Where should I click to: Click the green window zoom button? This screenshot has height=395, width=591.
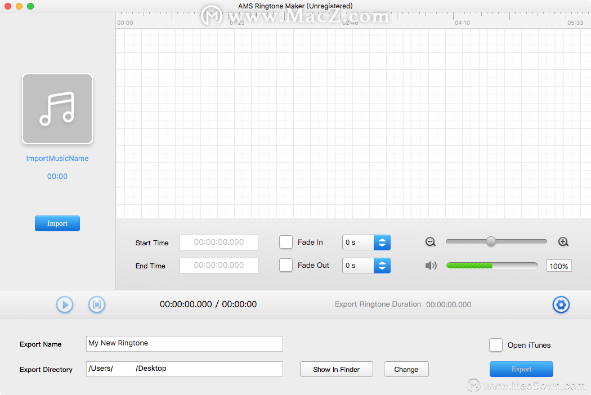30,6
